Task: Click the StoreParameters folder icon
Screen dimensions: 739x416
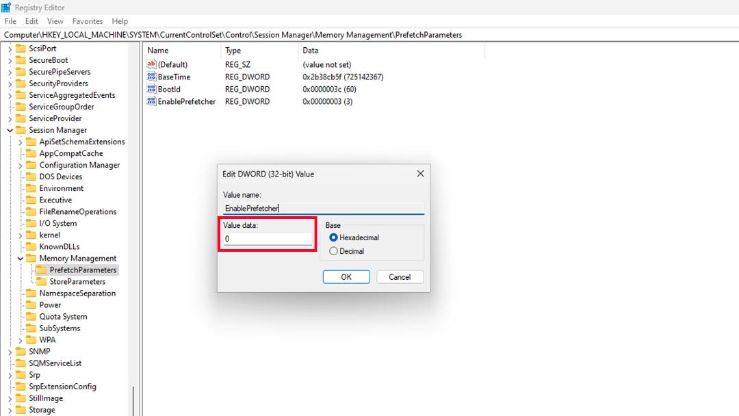Action: [42, 282]
